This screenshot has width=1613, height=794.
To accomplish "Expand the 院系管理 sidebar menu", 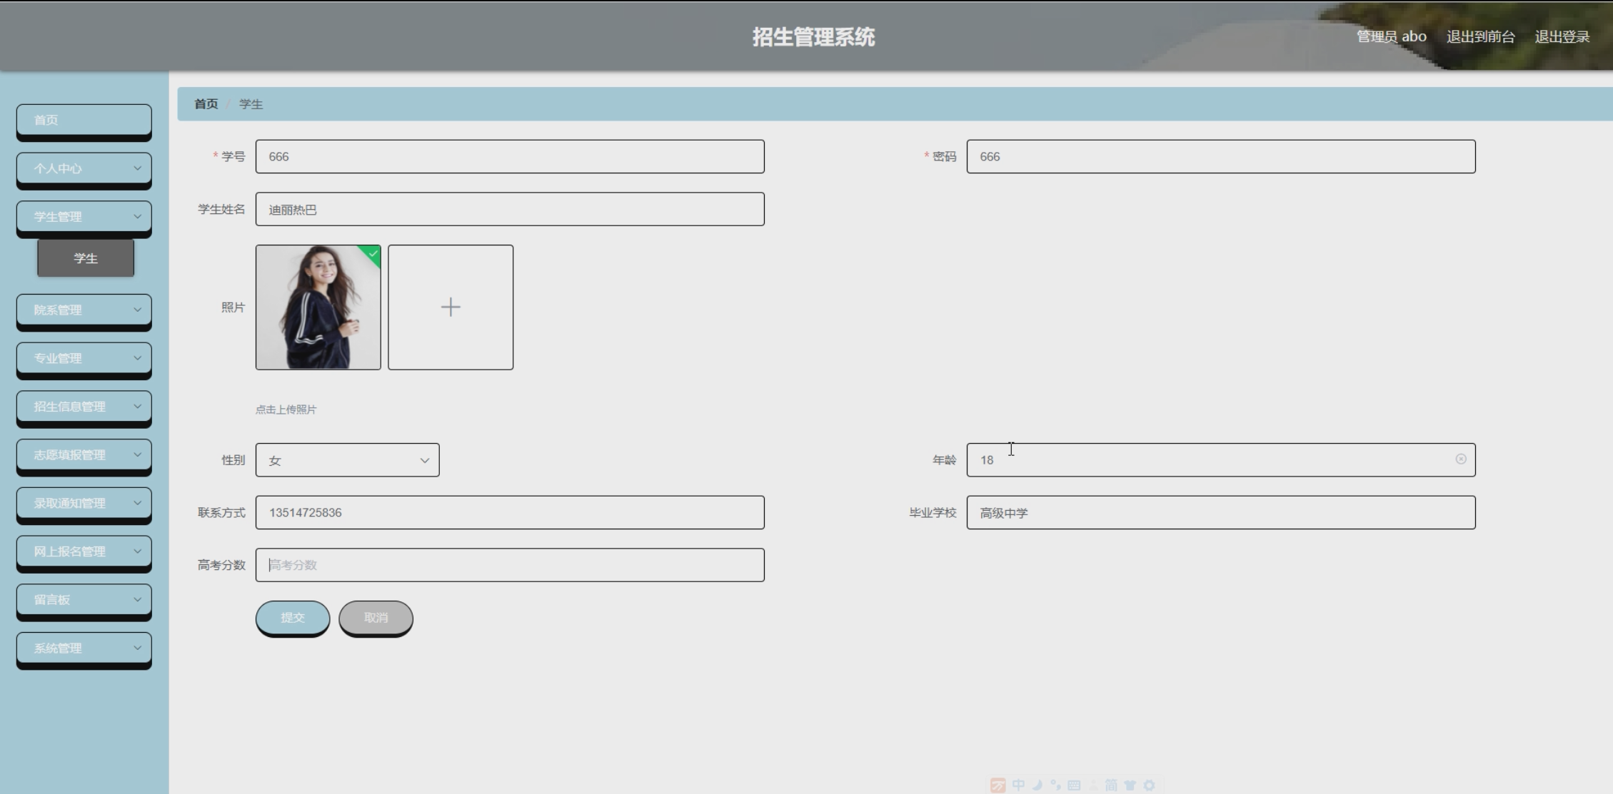I will pyautogui.click(x=84, y=310).
